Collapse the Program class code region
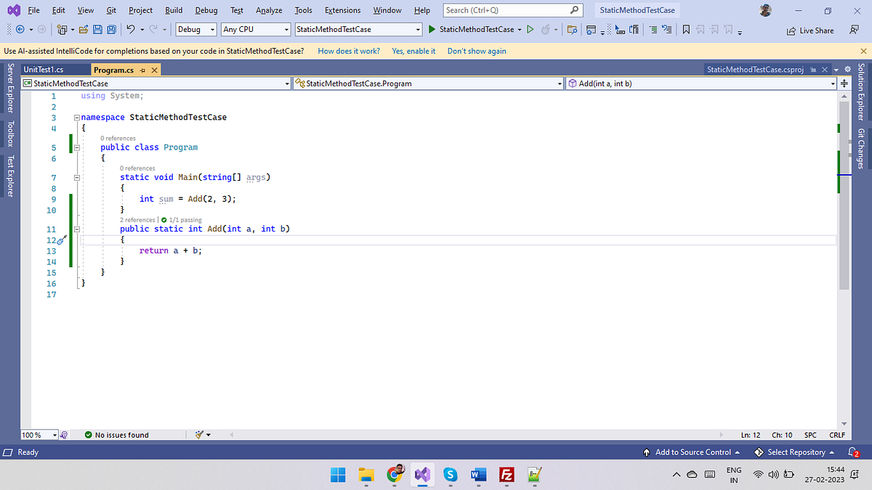Image resolution: width=872 pixels, height=490 pixels. pyautogui.click(x=76, y=147)
